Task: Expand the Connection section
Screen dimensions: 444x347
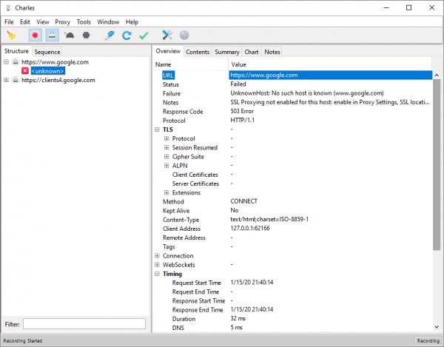Action: [157, 256]
